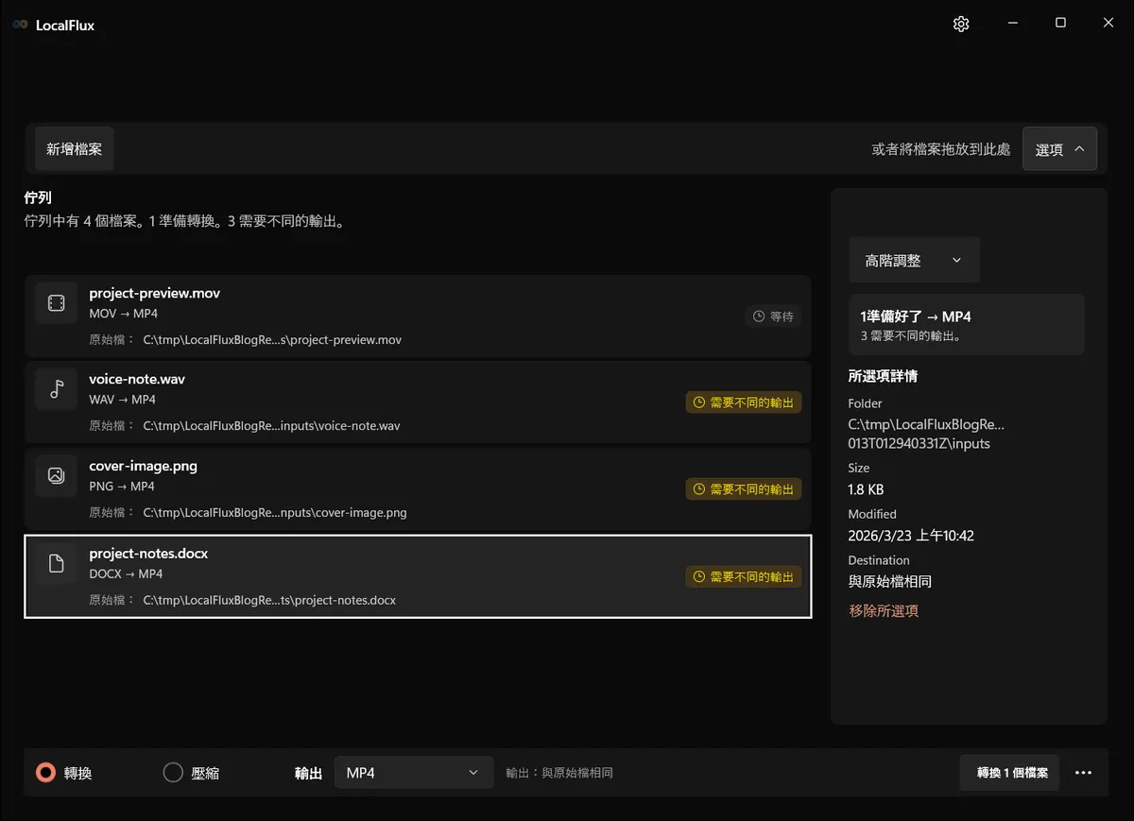The height and width of the screenshot is (821, 1134).
Task: Click the 或者將檔案拖放到此處 hint text
Action: (940, 149)
